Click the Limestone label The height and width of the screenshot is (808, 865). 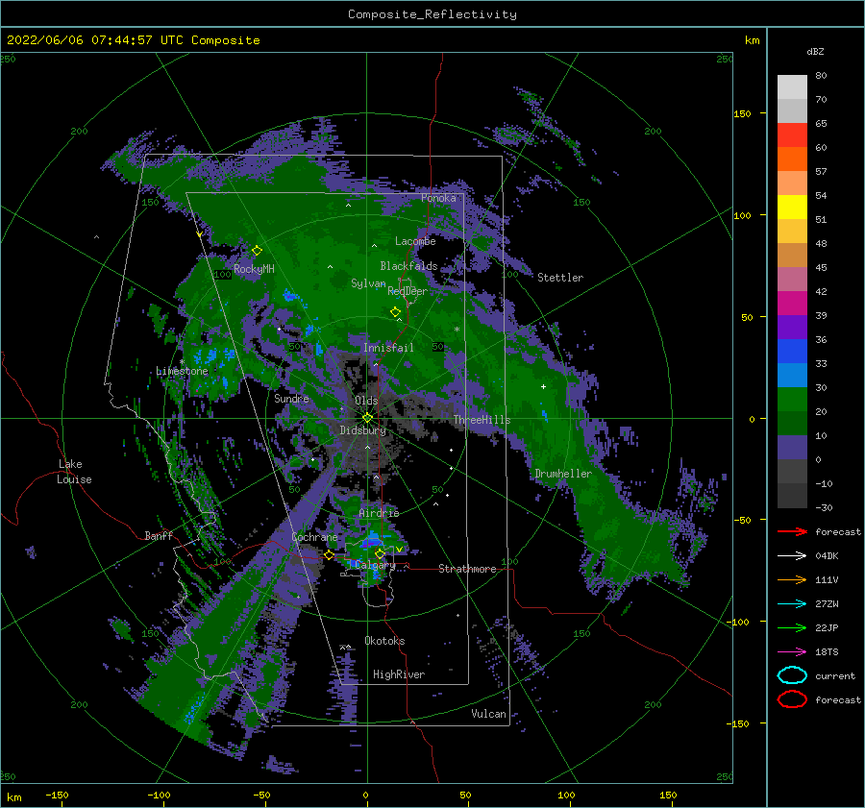[182, 371]
